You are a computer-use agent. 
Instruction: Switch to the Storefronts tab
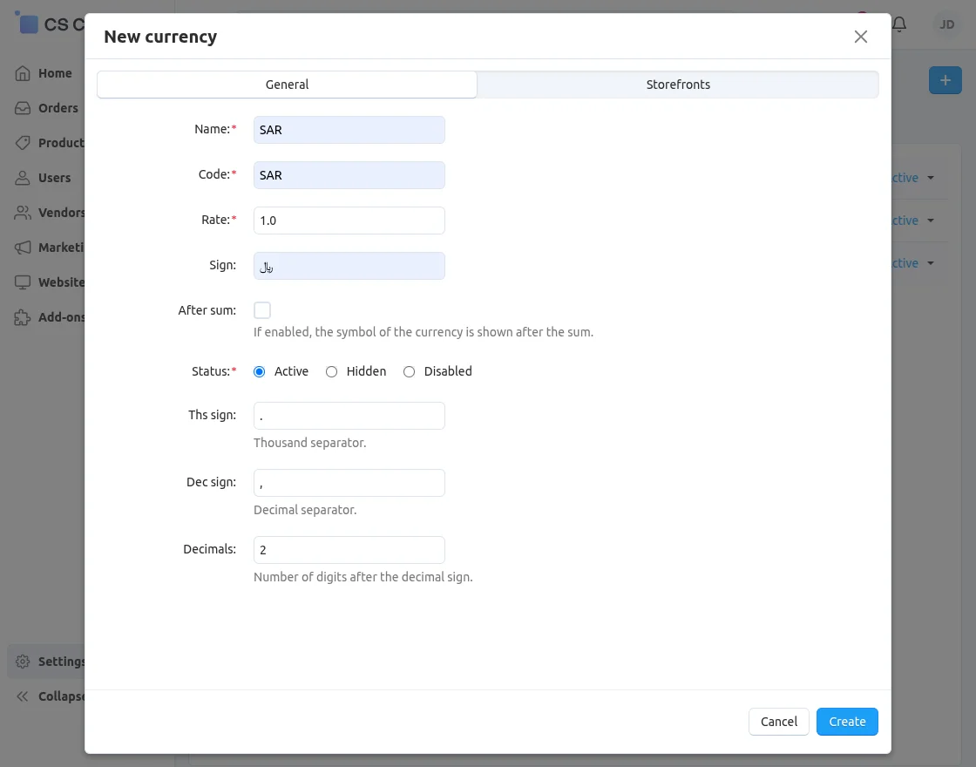(x=678, y=85)
